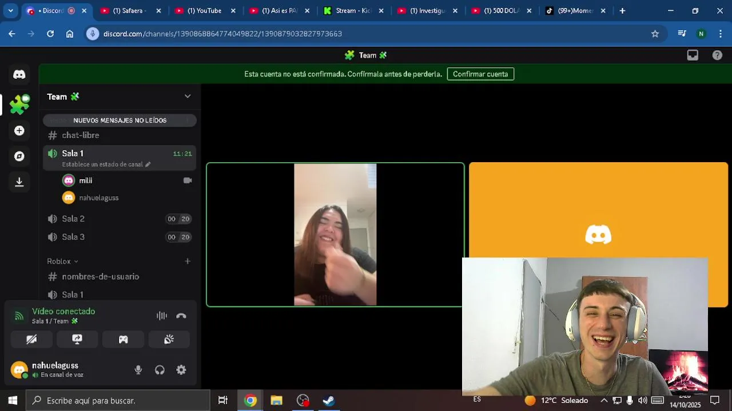Go back in browser history
732x411 pixels.
click(12, 34)
